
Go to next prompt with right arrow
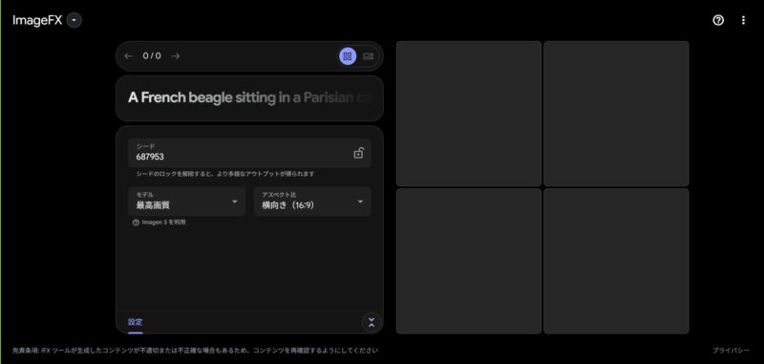click(x=176, y=56)
